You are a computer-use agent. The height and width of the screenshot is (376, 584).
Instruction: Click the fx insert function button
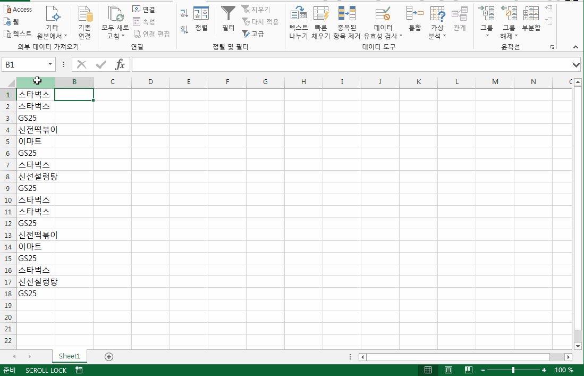tap(120, 64)
